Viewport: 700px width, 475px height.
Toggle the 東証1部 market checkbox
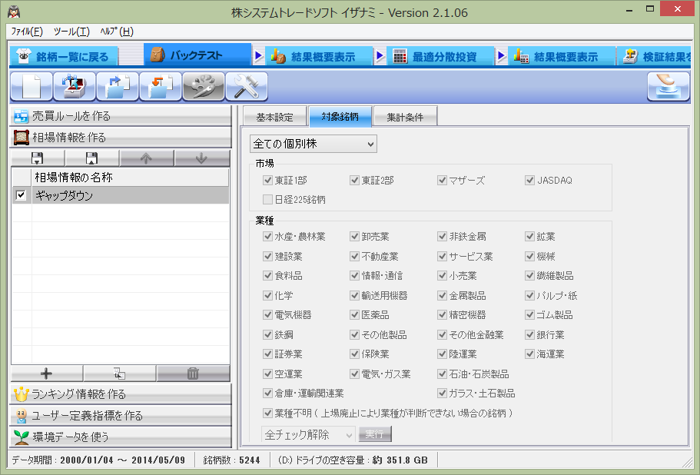click(x=268, y=180)
